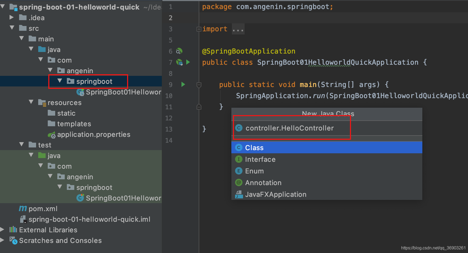468x253 pixels.
Task: Expand the .idea folder
Action: 12,17
